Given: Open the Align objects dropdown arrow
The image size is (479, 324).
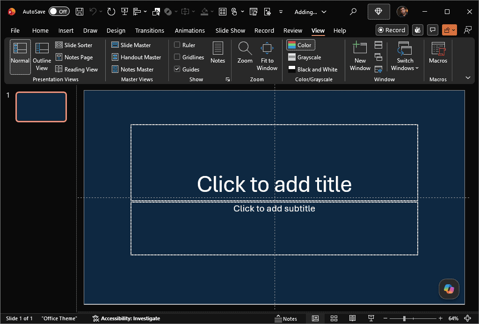Looking at the screenshot, I should coord(145,12).
